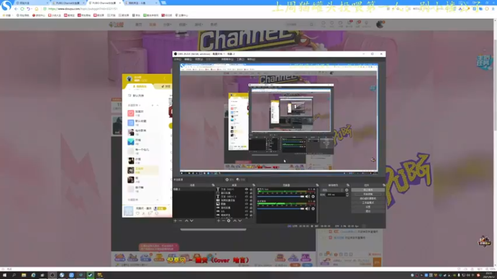Toggle lock on the image source
This screenshot has width=497, height=279.
[251, 204]
